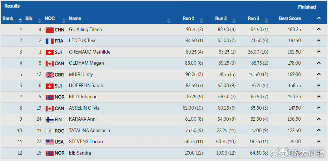Click the USA flag for STEVENS
Viewport: 328px width, 161px height.
click(49, 142)
